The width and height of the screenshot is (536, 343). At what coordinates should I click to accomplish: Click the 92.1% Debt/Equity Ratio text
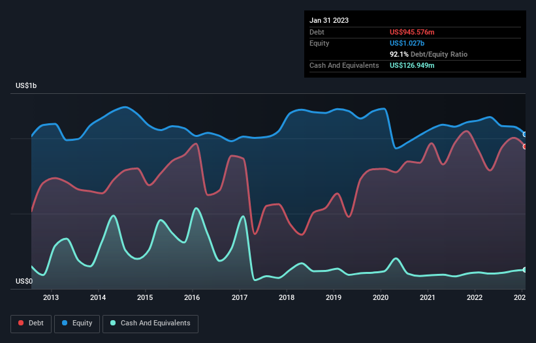pos(428,54)
